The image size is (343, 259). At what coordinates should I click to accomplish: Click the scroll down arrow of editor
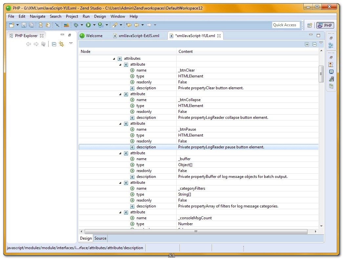pyautogui.click(x=321, y=226)
